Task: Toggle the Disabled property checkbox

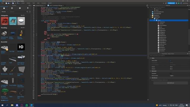Action: click(x=171, y=73)
